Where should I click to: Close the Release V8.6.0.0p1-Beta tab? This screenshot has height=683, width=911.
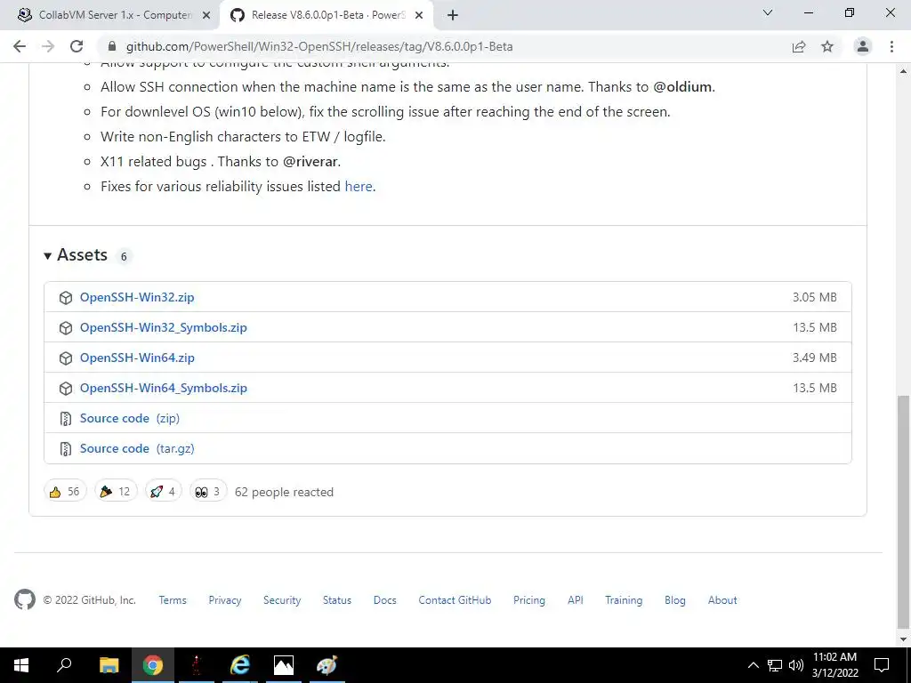419,15
